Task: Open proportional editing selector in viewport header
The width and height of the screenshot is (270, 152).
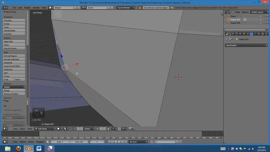Action: pyautogui.click(x=114, y=129)
